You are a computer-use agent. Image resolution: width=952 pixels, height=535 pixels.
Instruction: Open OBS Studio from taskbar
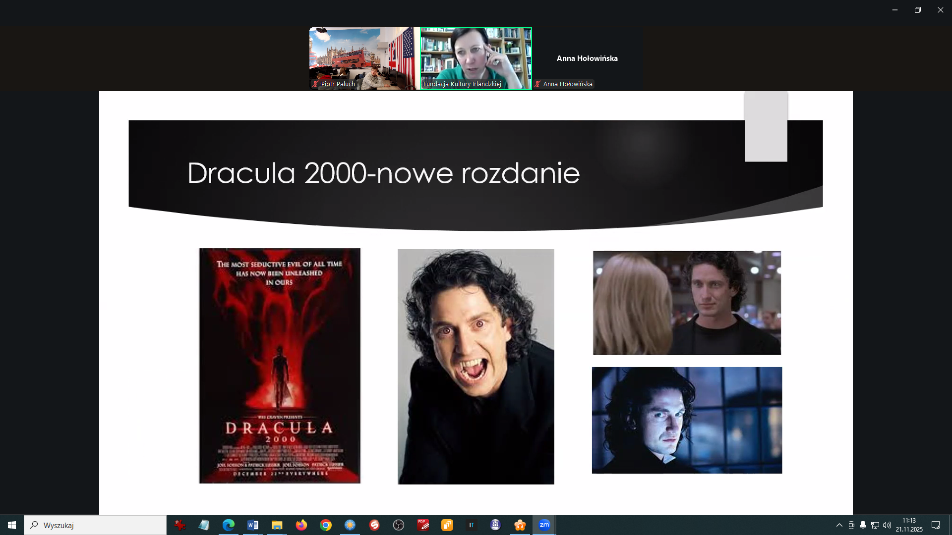[399, 525]
